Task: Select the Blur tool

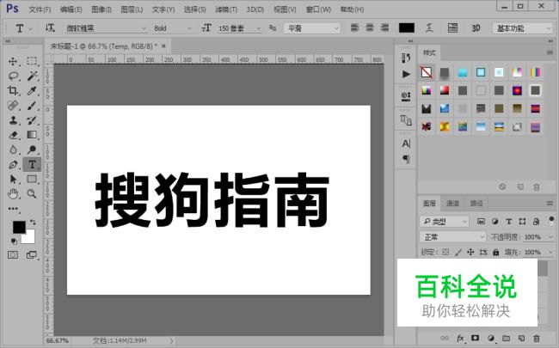Action: click(x=13, y=150)
